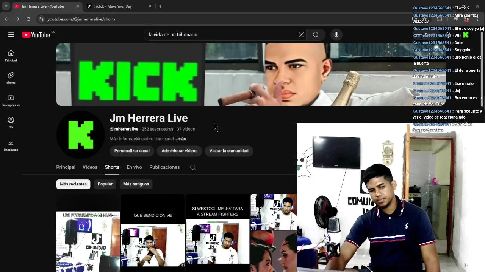This screenshot has width=485, height=272.
Task: Open the LES PRESENTO A MI HIJO short
Action: pos(88,233)
